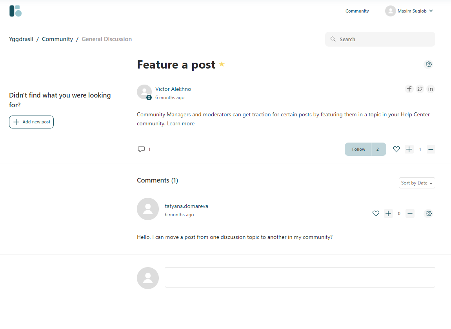Click the Facebook share icon
Screen dimensions: 451x329
pos(409,89)
